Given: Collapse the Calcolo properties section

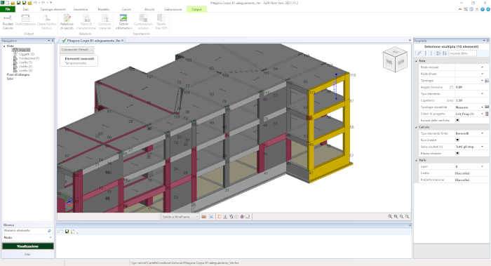Looking at the screenshot, I should point(417,127).
